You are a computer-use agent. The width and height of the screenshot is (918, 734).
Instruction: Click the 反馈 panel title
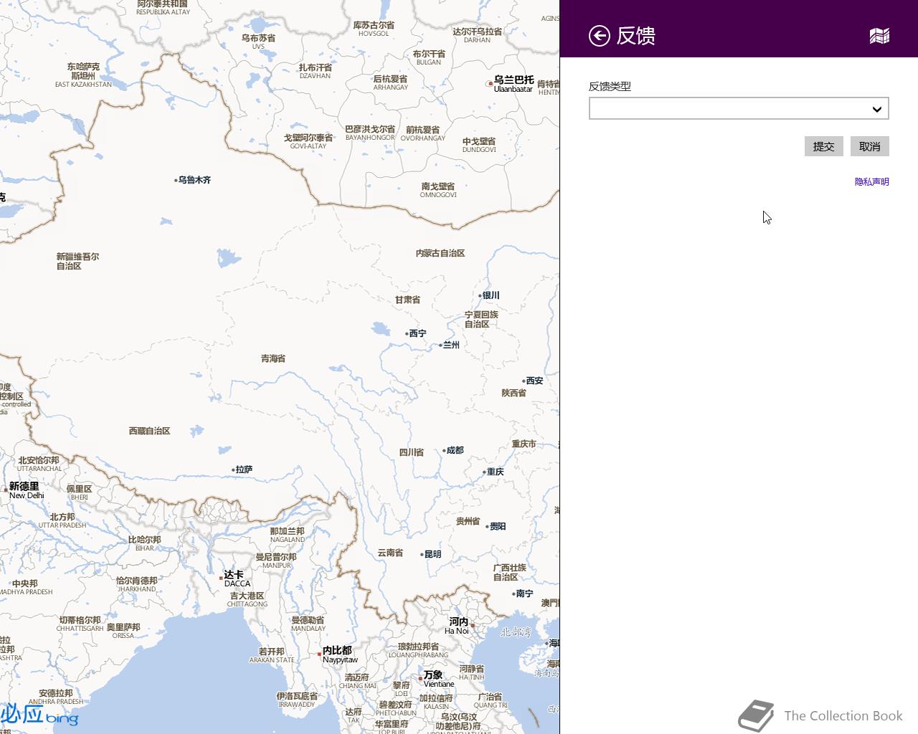click(x=635, y=35)
